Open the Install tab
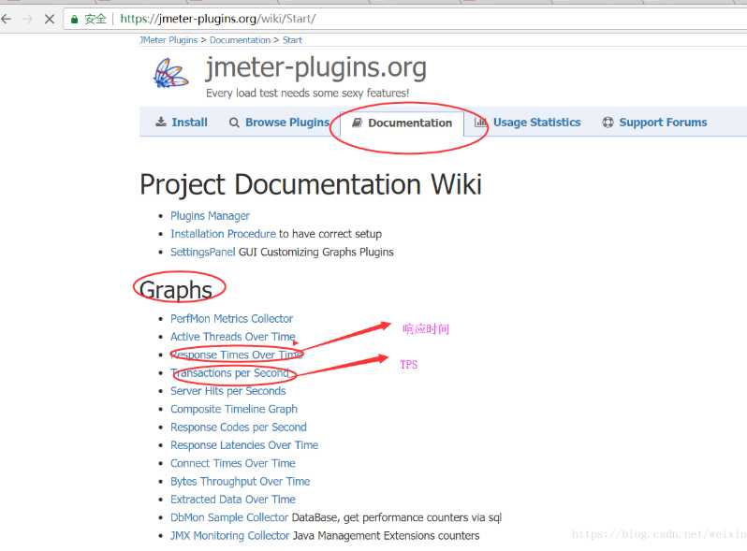 (182, 123)
